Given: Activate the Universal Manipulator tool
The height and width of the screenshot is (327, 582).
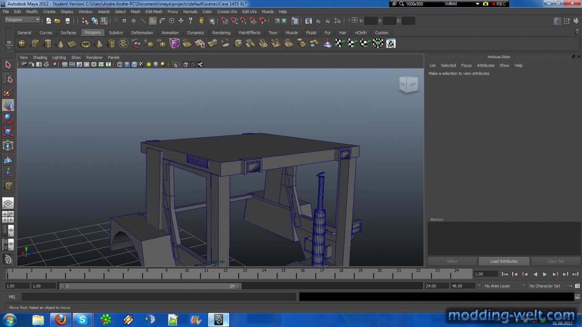Looking at the screenshot, I should point(8,145).
